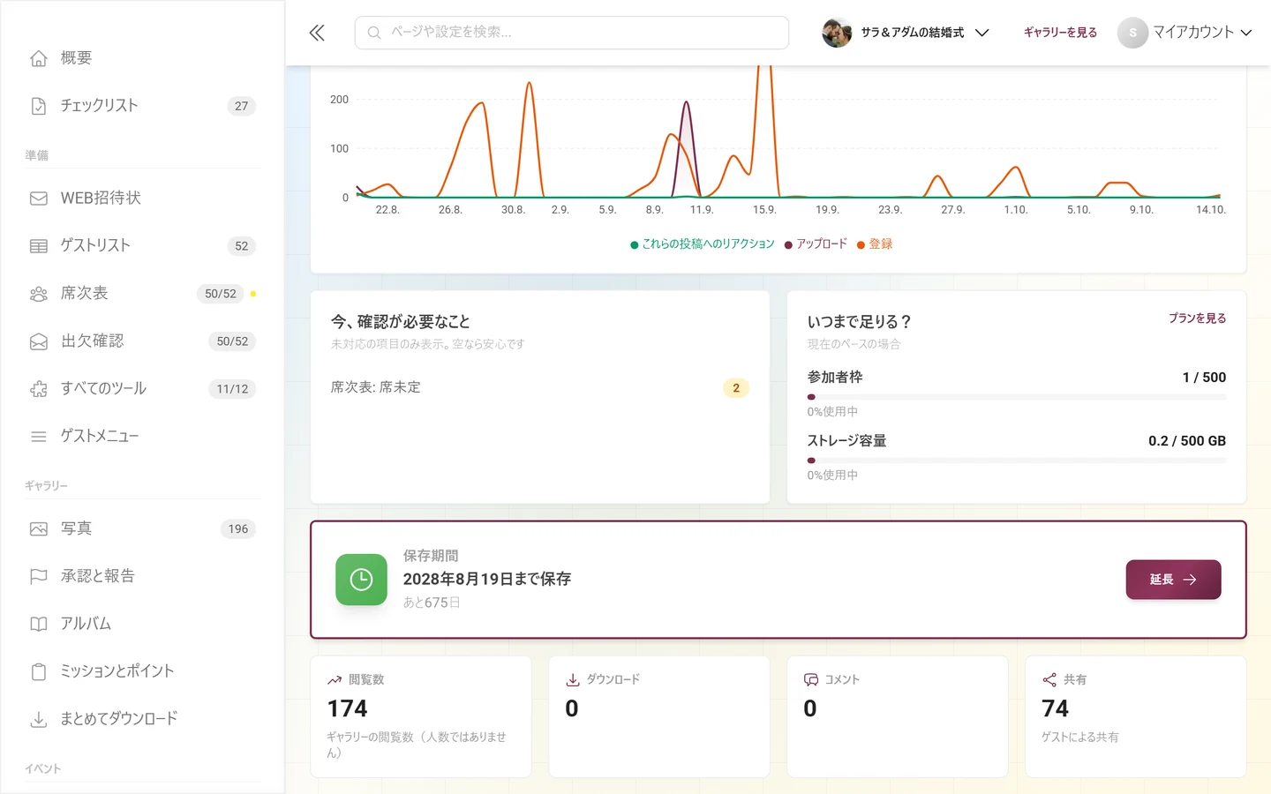Select 写真 in the gallery section
The image size is (1271, 794).
(142, 529)
